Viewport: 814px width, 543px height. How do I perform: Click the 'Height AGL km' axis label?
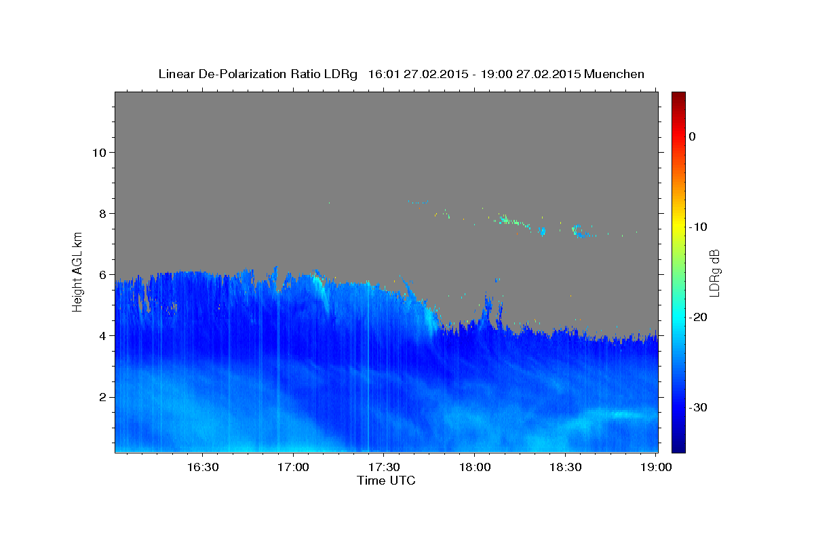78,271
